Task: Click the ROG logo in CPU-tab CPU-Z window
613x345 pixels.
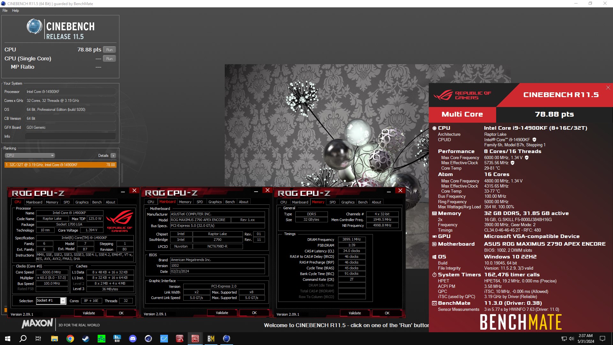Action: click(120, 220)
